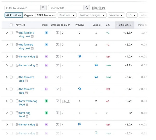
Task: Click the keyword filter search magnifier button
Action: pyautogui.click(x=44, y=8)
